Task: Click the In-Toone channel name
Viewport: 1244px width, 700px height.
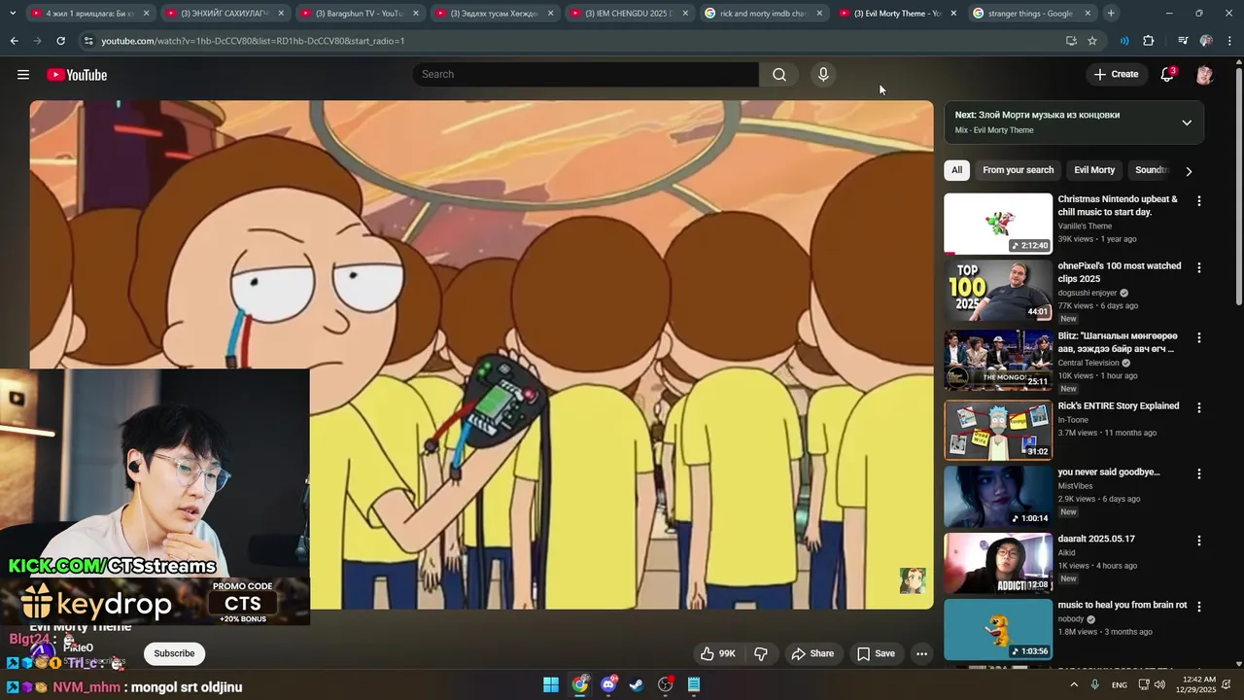Action: tap(1075, 420)
